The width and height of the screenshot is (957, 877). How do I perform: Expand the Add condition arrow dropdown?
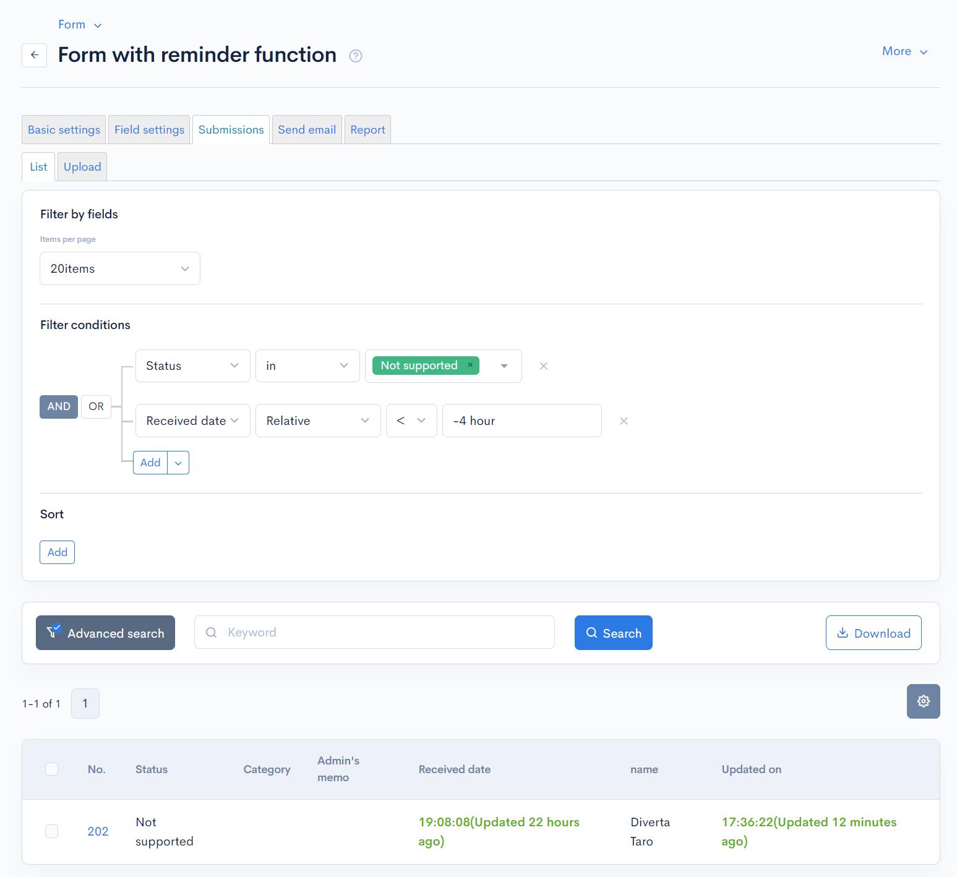pos(178,463)
